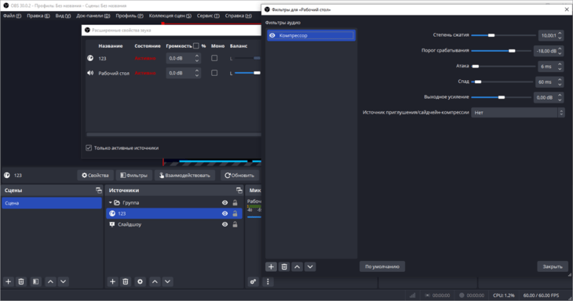Move source up in Источники
Screen dimensions: 573x301
pos(155,281)
